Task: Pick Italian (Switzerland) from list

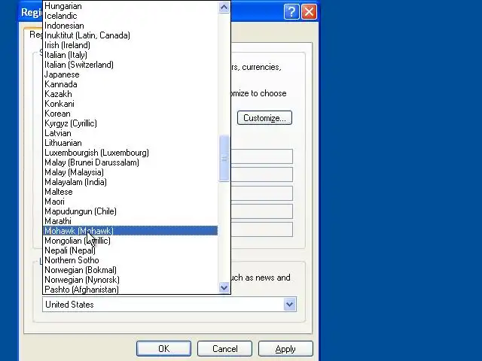Action: click(x=130, y=65)
